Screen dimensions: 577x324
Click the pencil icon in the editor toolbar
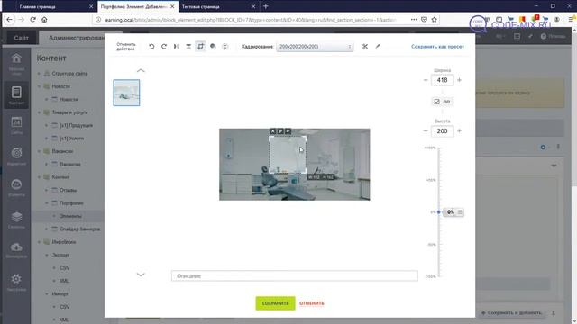tap(378, 46)
